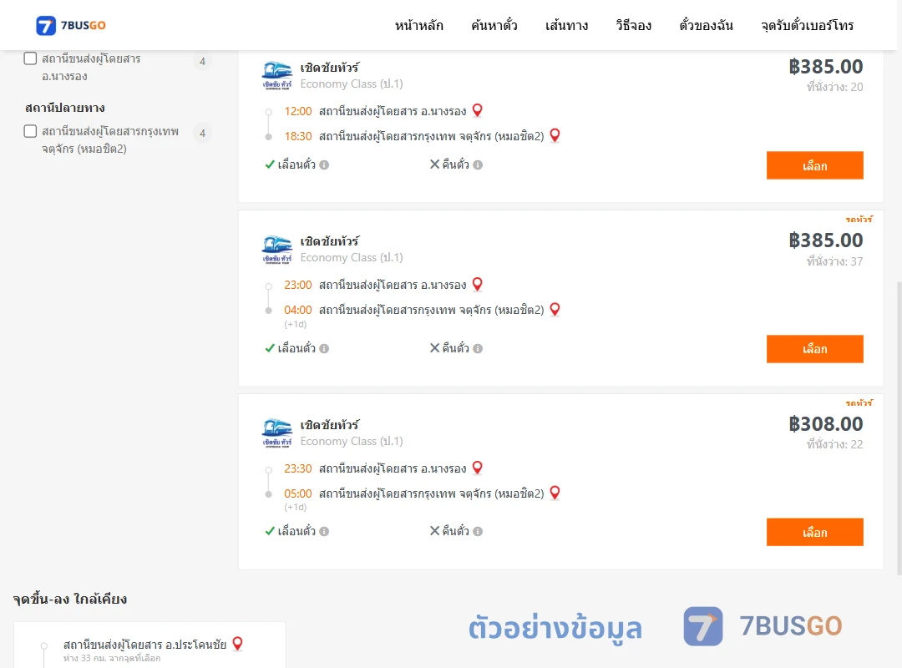Open the ตั๋วของฉัน menu item
This screenshot has width=902, height=668.
(706, 25)
